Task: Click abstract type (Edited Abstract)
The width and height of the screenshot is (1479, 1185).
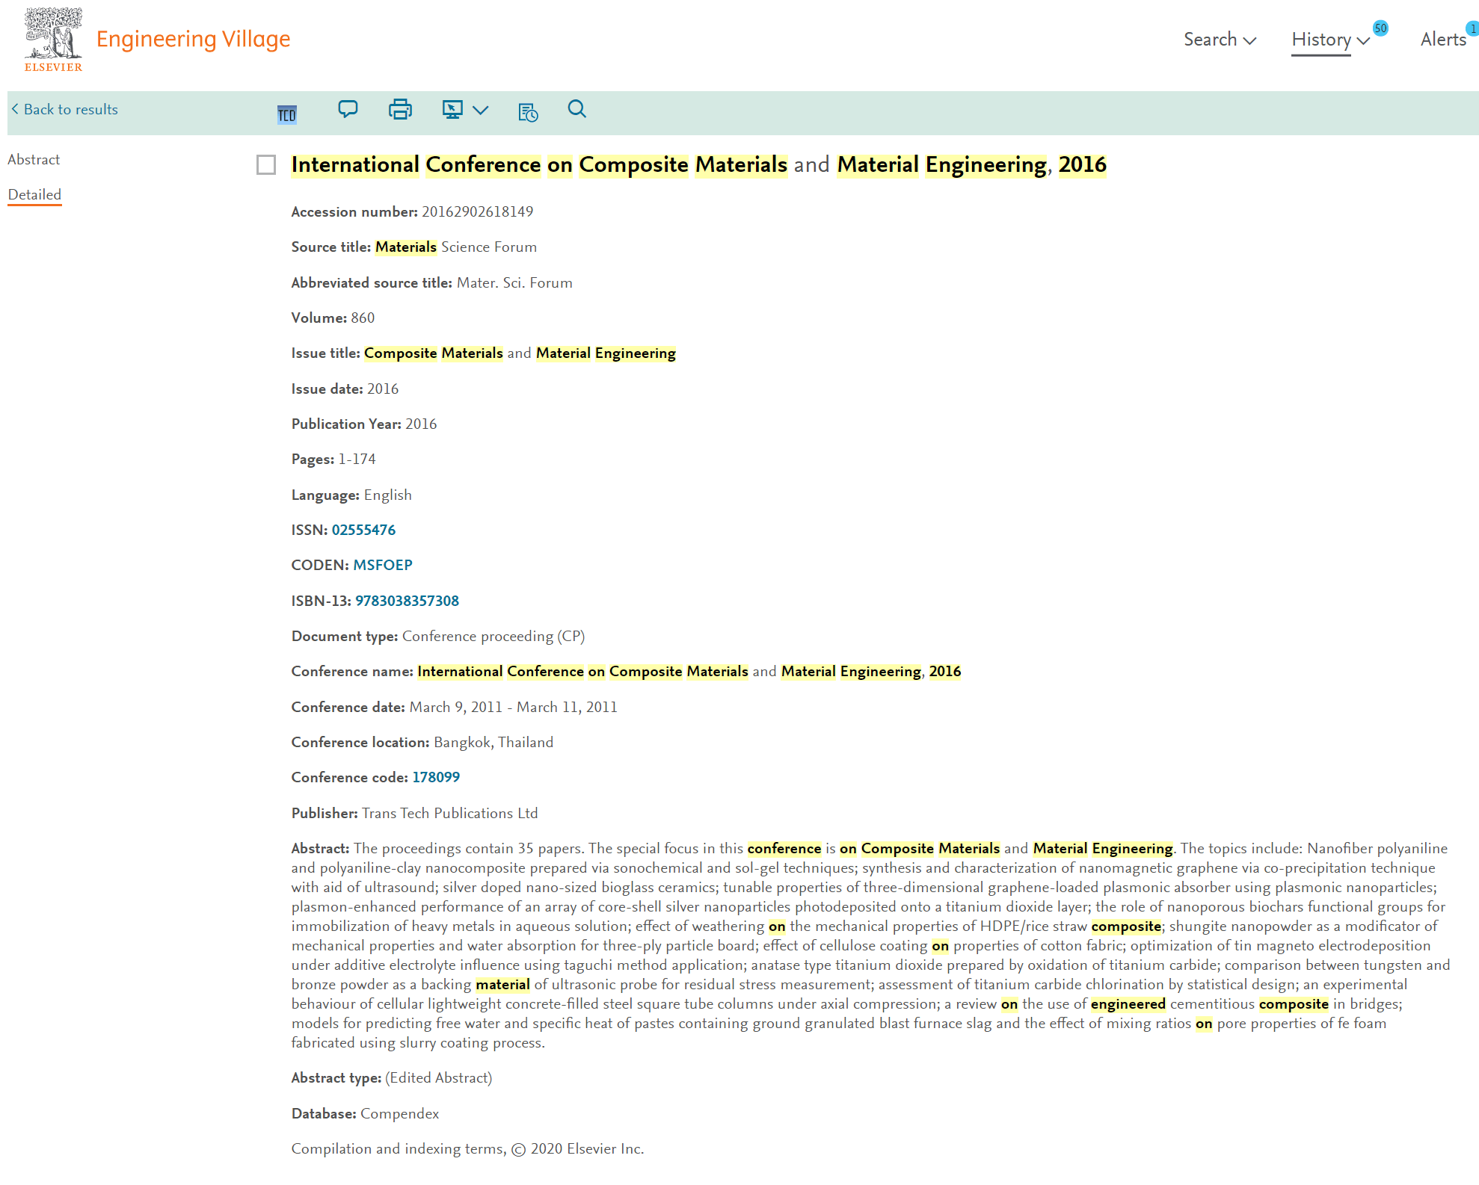Action: click(x=438, y=1077)
